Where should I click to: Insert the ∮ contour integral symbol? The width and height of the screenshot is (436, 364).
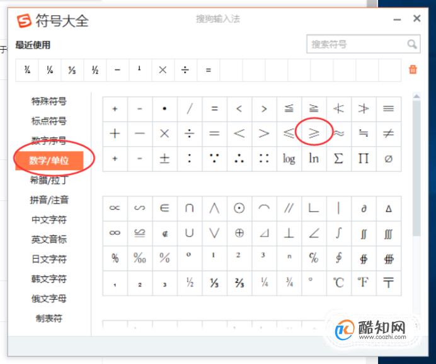pyautogui.click(x=339, y=258)
